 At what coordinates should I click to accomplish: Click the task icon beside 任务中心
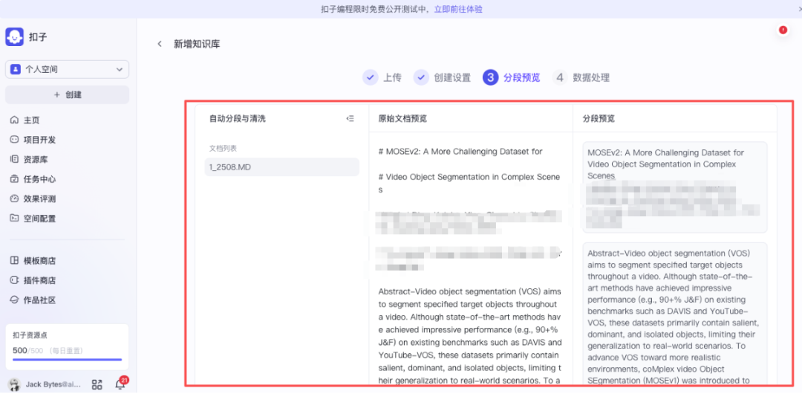(14, 179)
